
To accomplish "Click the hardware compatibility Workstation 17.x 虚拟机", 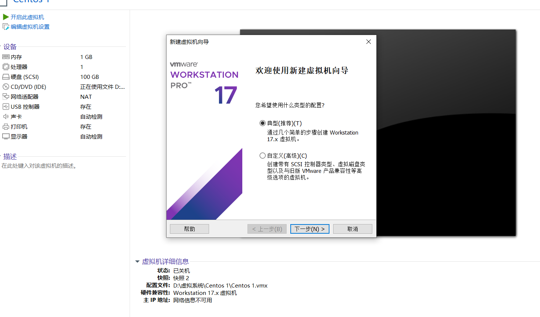I will pyautogui.click(x=205, y=293).
